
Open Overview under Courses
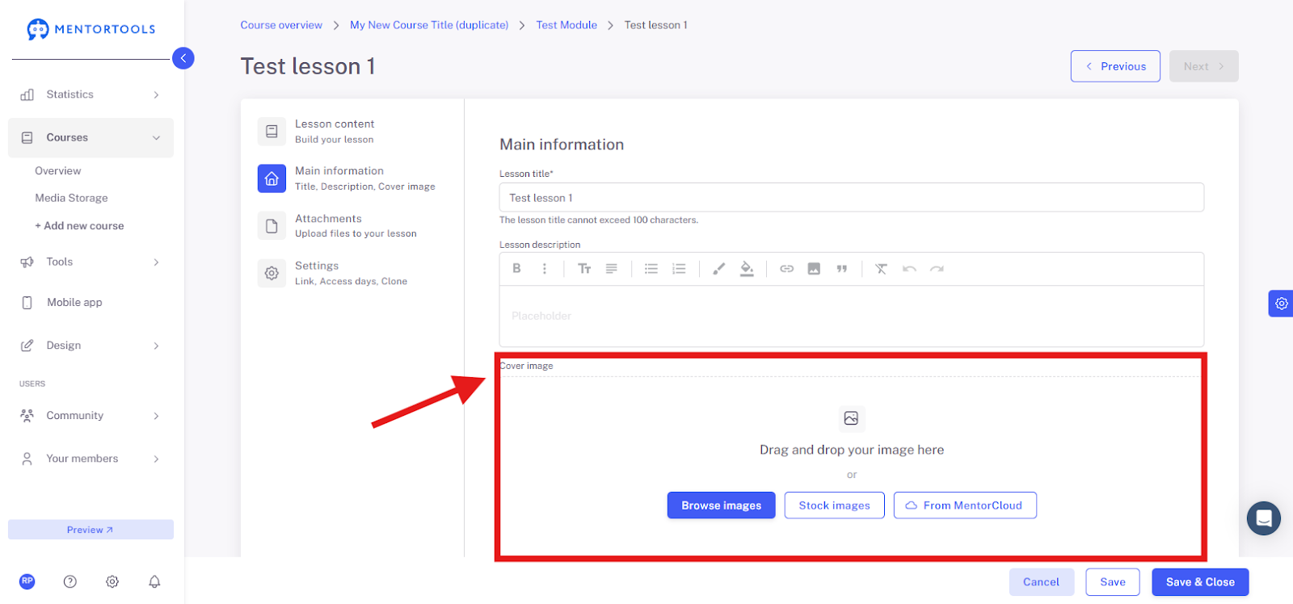click(x=58, y=171)
